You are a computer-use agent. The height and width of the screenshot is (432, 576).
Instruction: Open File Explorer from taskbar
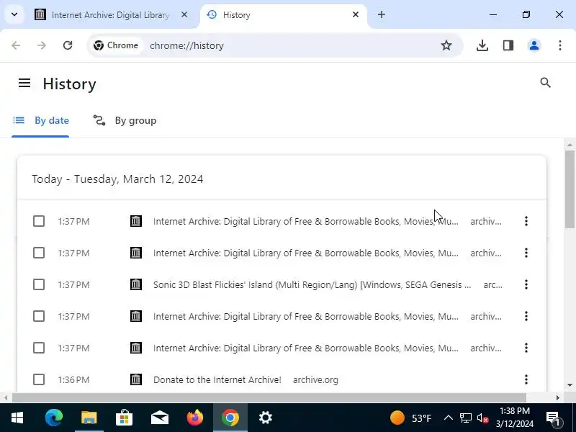click(89, 418)
